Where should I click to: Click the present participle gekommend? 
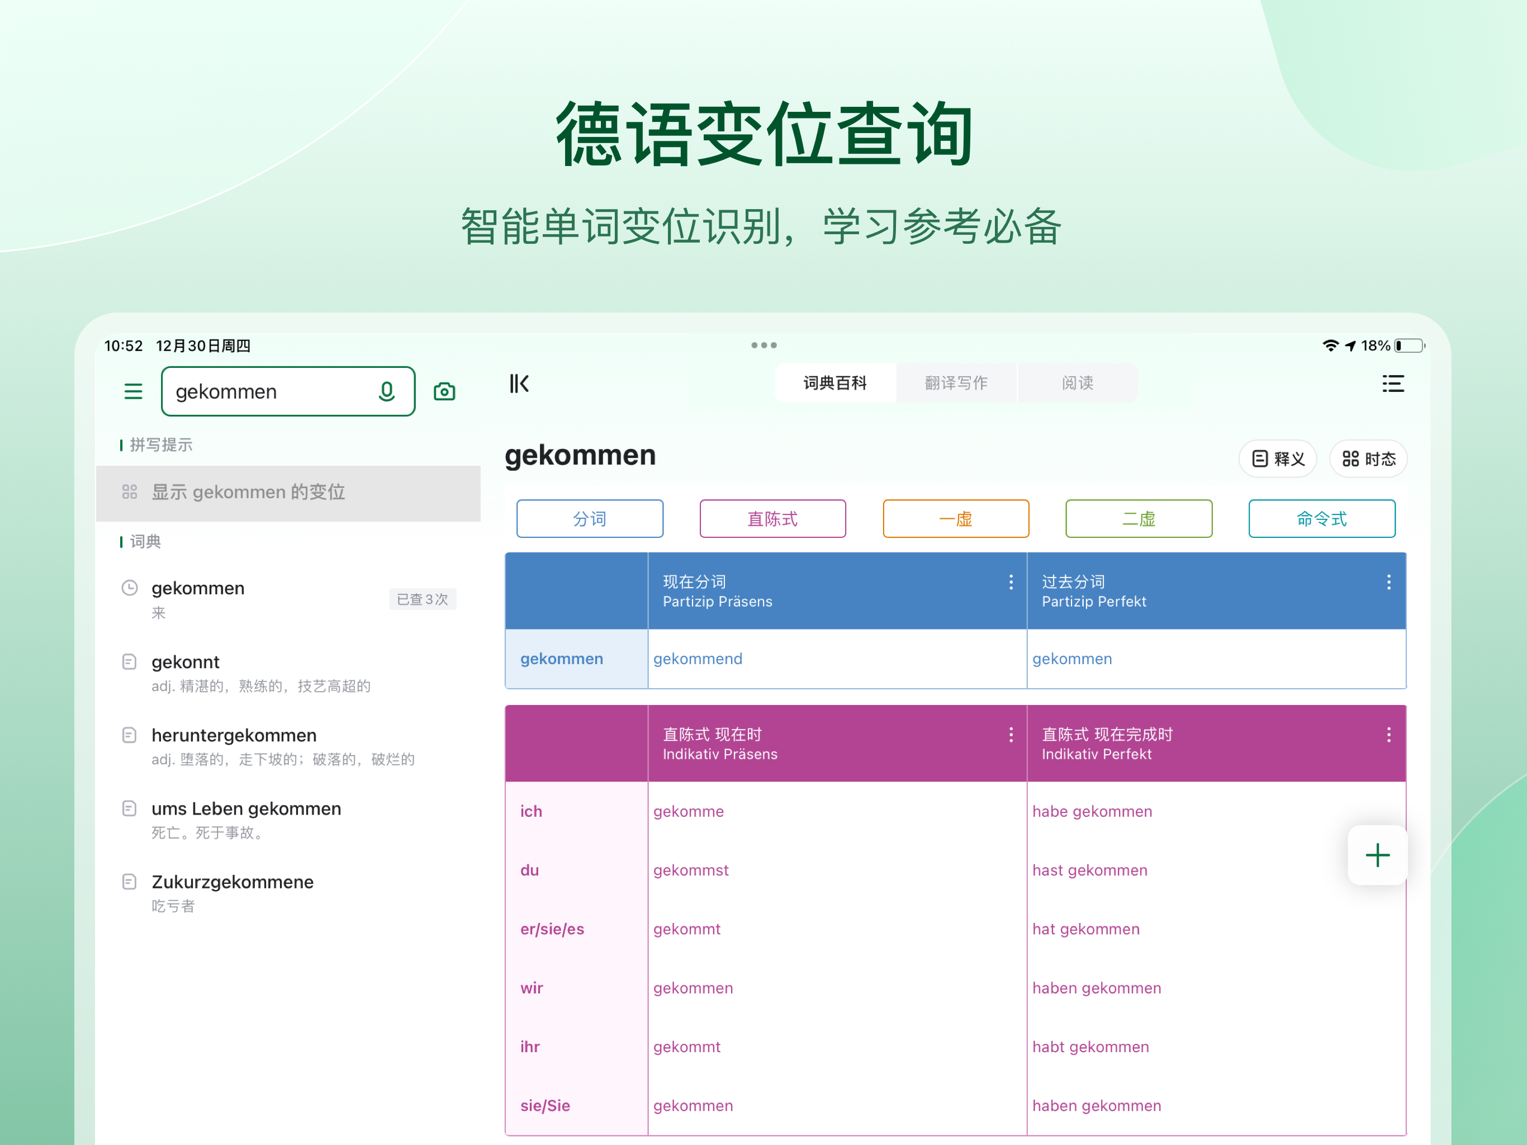[x=698, y=659]
